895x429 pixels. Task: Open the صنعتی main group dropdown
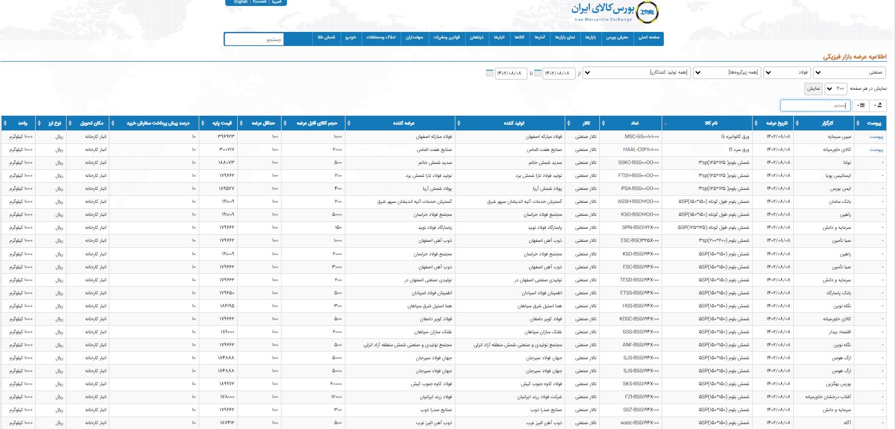click(x=849, y=72)
